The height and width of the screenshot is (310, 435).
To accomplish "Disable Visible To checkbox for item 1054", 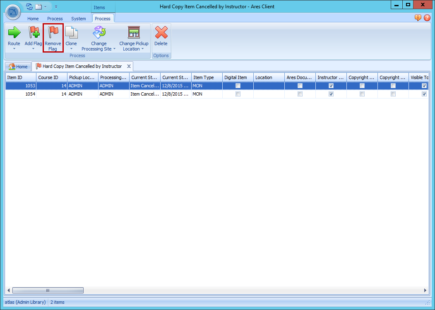I will [x=424, y=94].
